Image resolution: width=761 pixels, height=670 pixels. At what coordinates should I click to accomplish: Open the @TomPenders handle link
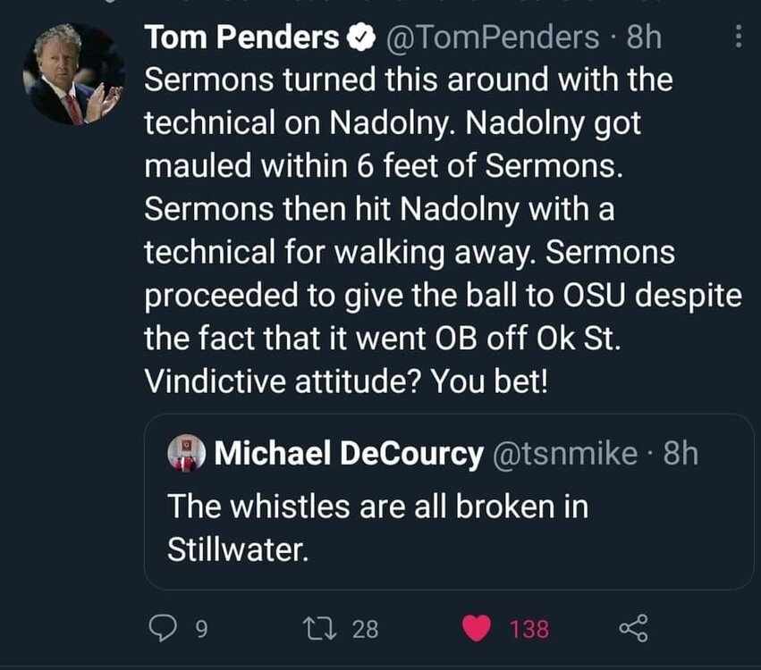pos(492,38)
